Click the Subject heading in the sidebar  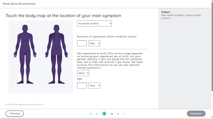pyautogui.click(x=166, y=12)
